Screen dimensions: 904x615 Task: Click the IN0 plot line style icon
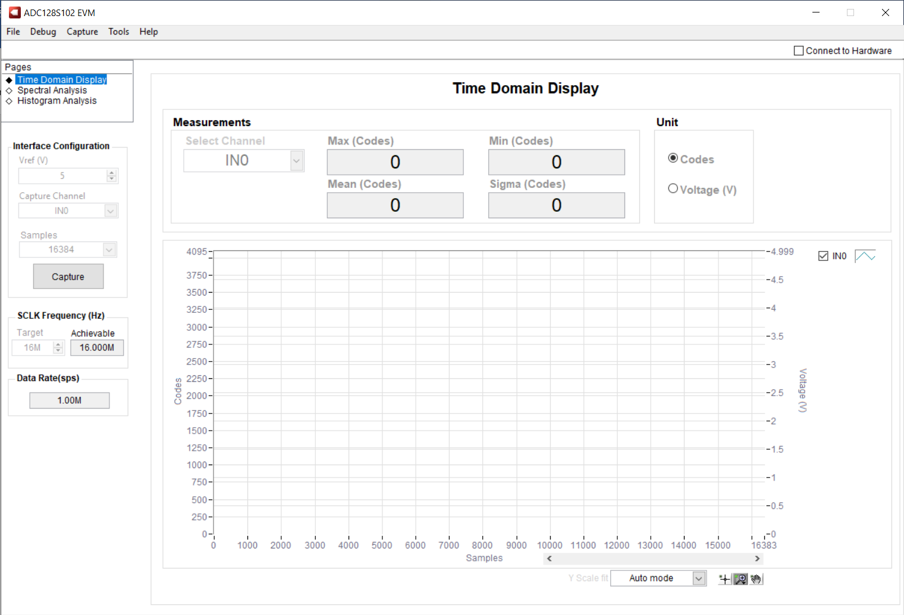coord(865,256)
